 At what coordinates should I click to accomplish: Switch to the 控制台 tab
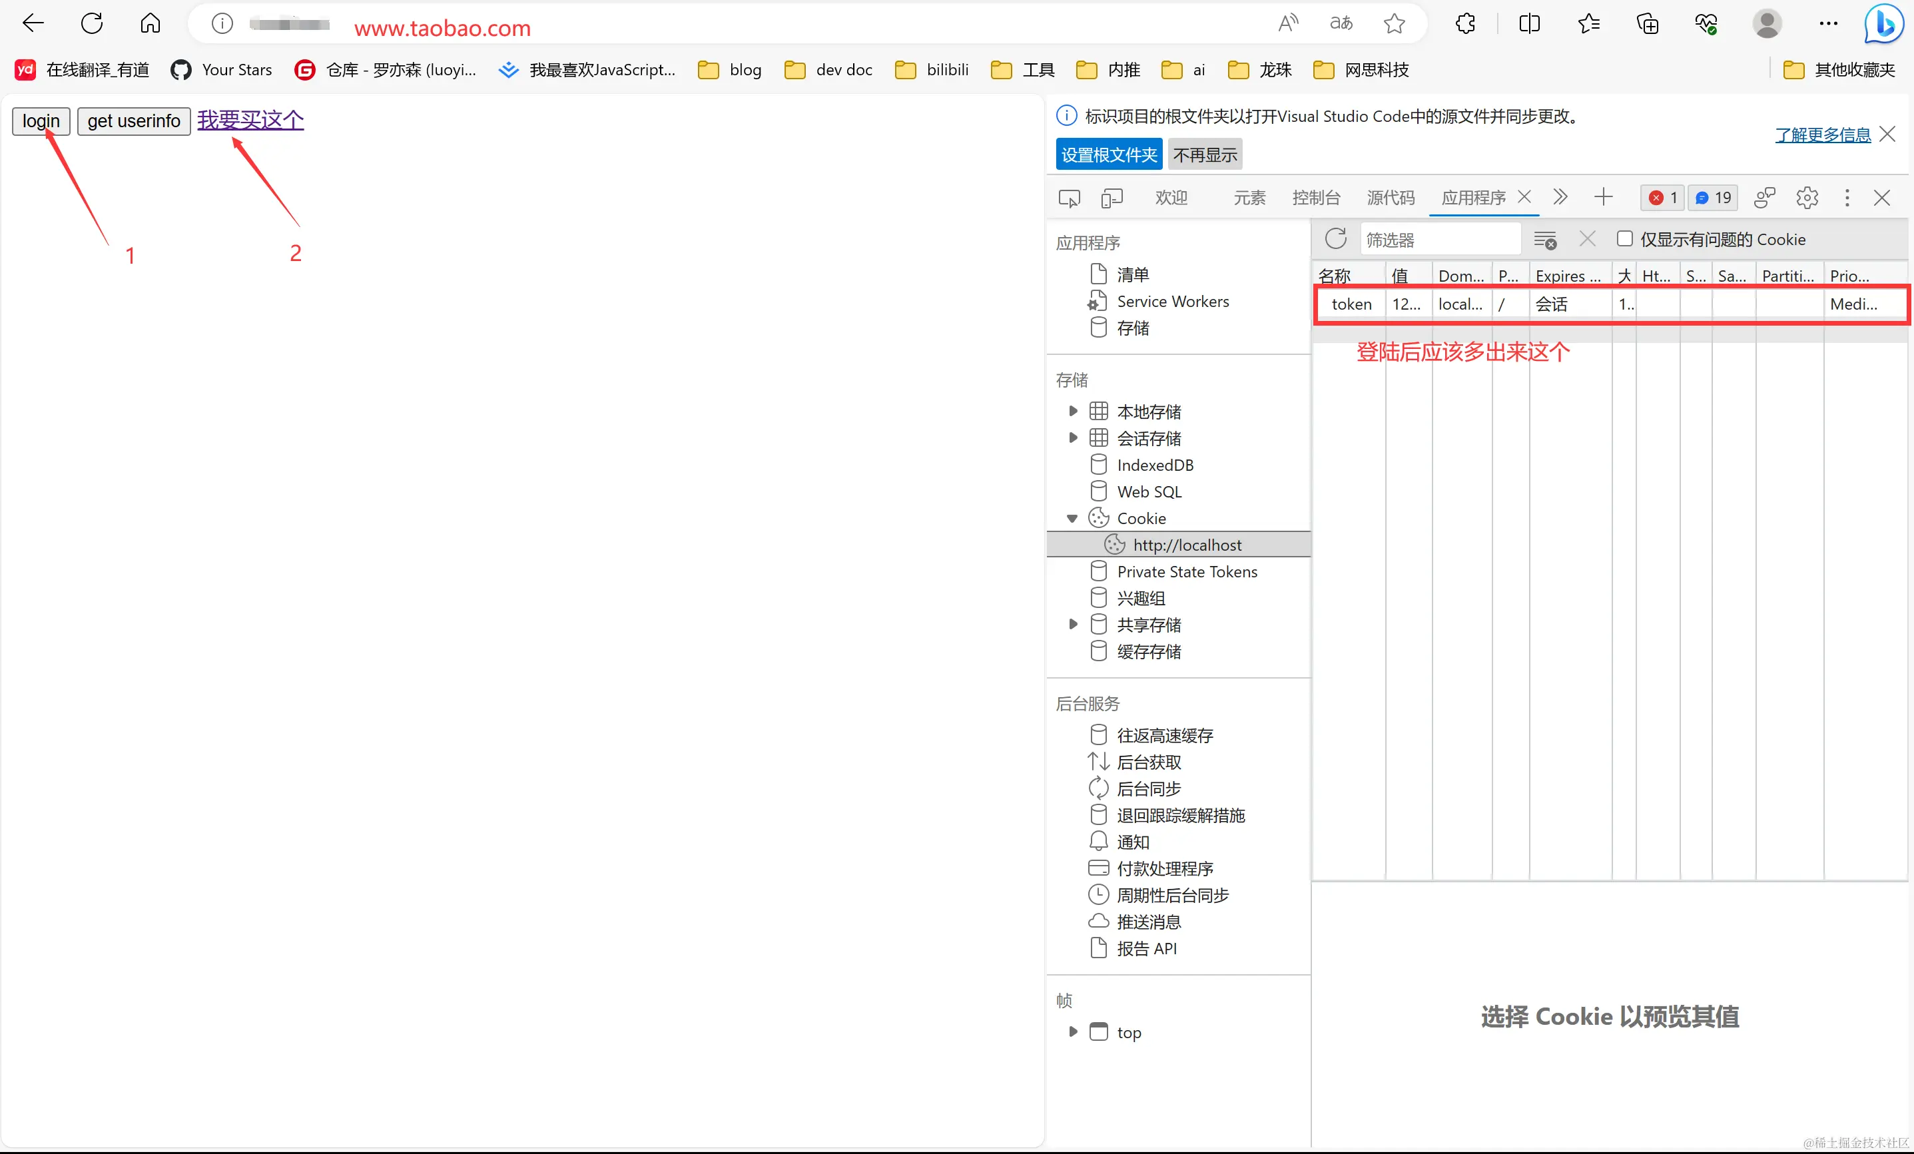click(x=1316, y=198)
